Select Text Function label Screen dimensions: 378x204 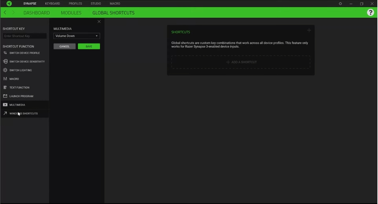pos(19,88)
